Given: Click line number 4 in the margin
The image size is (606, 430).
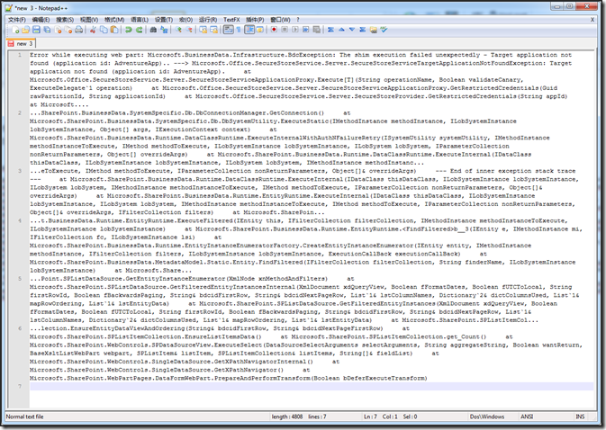Looking at the screenshot, I should 20,220.
